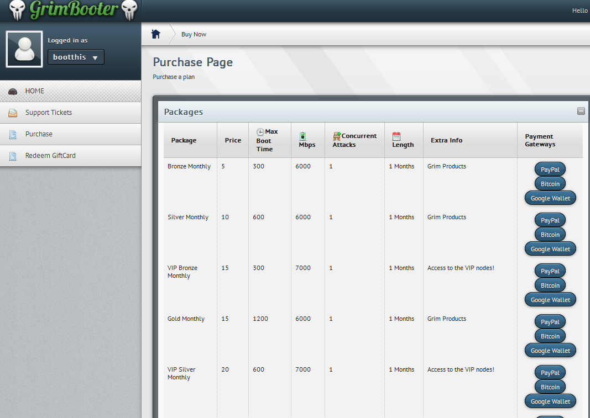Pay Bronze Monthly with Bitcoin

550,184
